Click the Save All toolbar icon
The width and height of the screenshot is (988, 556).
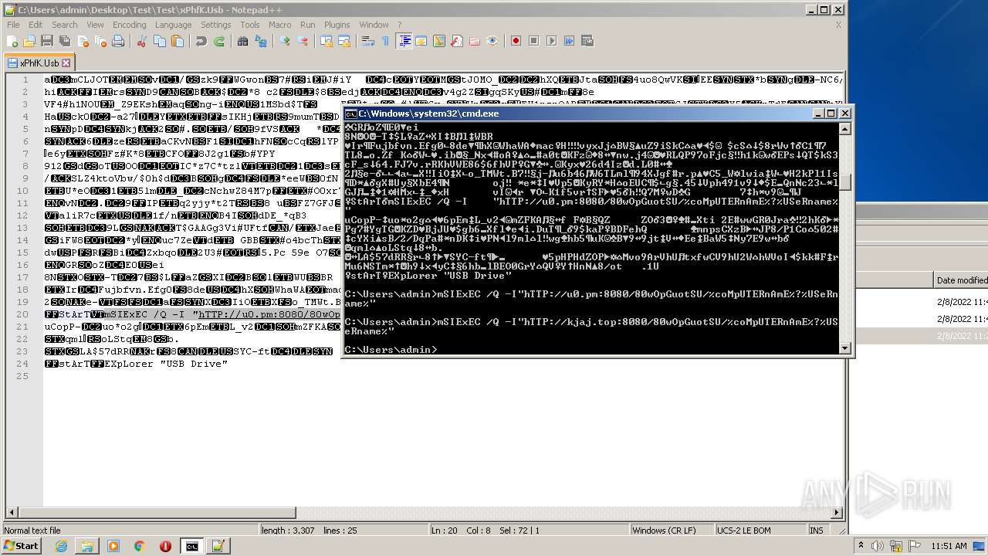pos(64,41)
